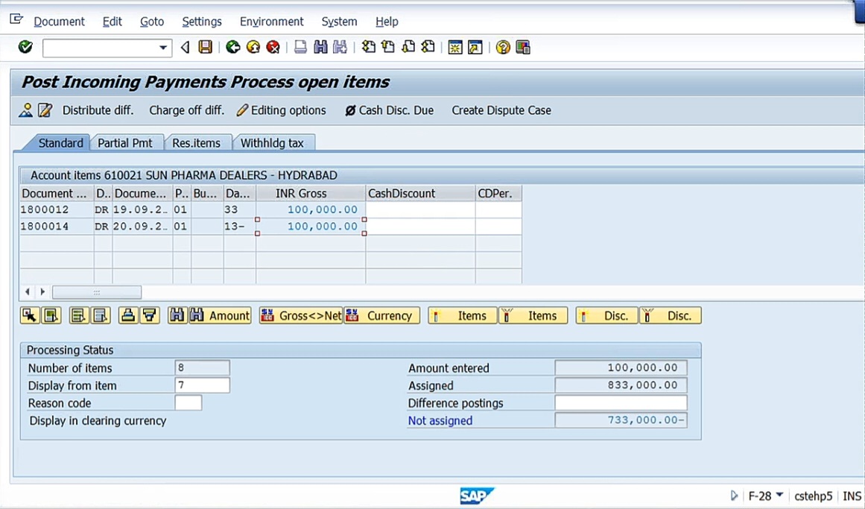Open the Environment menu
This screenshot has height=509, width=865.
[x=271, y=22]
